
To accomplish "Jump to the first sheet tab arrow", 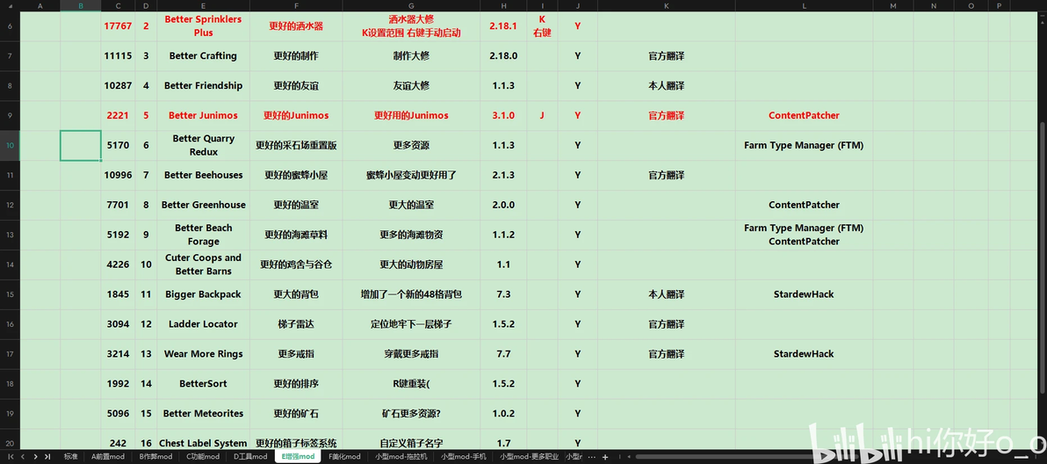I will pyautogui.click(x=10, y=457).
